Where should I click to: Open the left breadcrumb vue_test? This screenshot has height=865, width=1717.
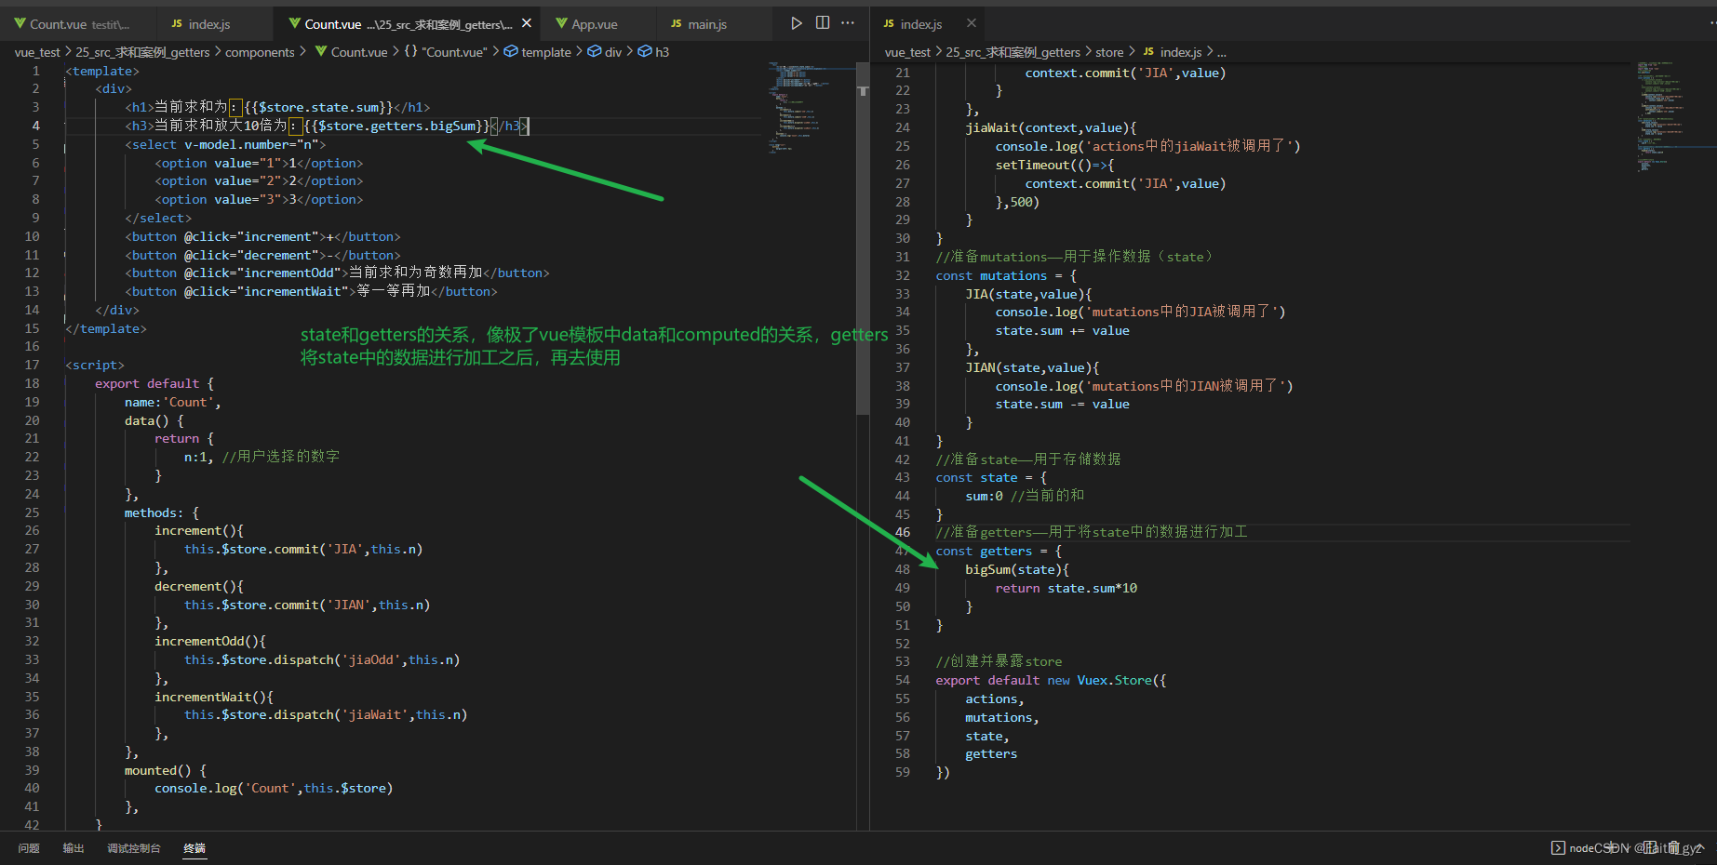(37, 52)
